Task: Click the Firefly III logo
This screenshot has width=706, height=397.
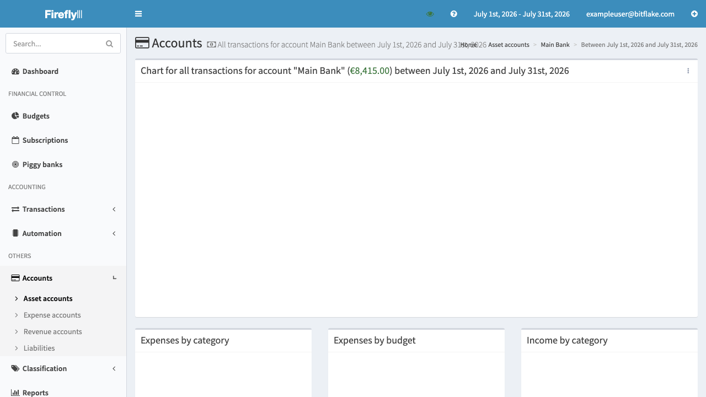Action: pos(63,14)
